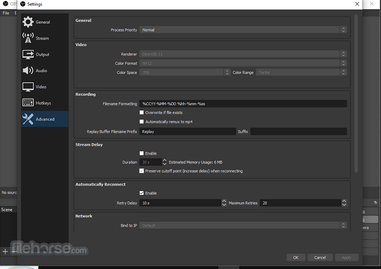Click the OK button
This screenshot has width=381, height=269.
(x=296, y=258)
